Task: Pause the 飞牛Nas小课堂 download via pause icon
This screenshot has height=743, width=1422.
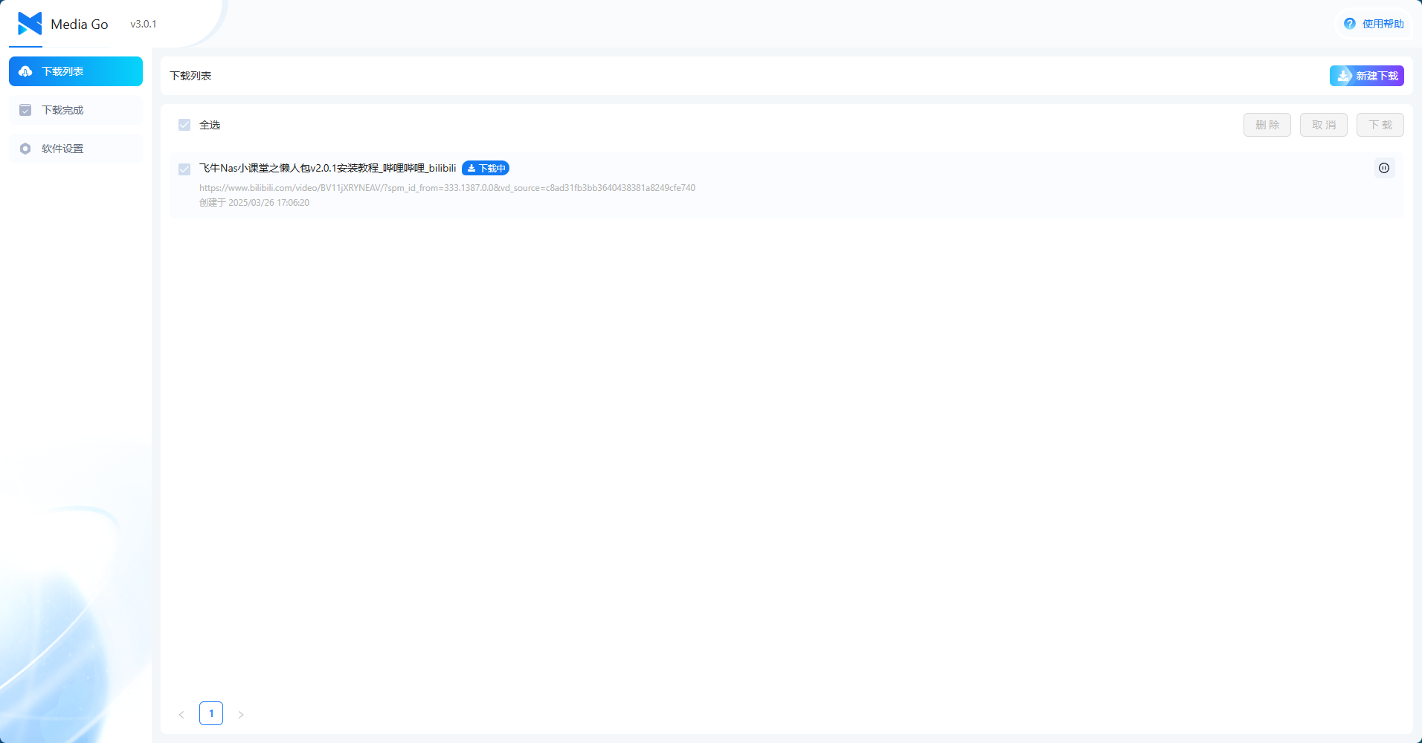Action: click(1384, 168)
